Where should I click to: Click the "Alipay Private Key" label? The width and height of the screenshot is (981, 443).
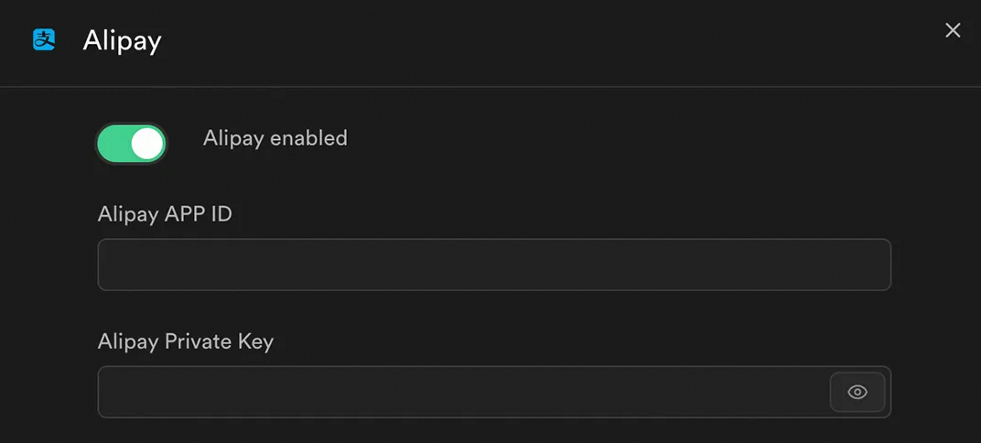185,341
